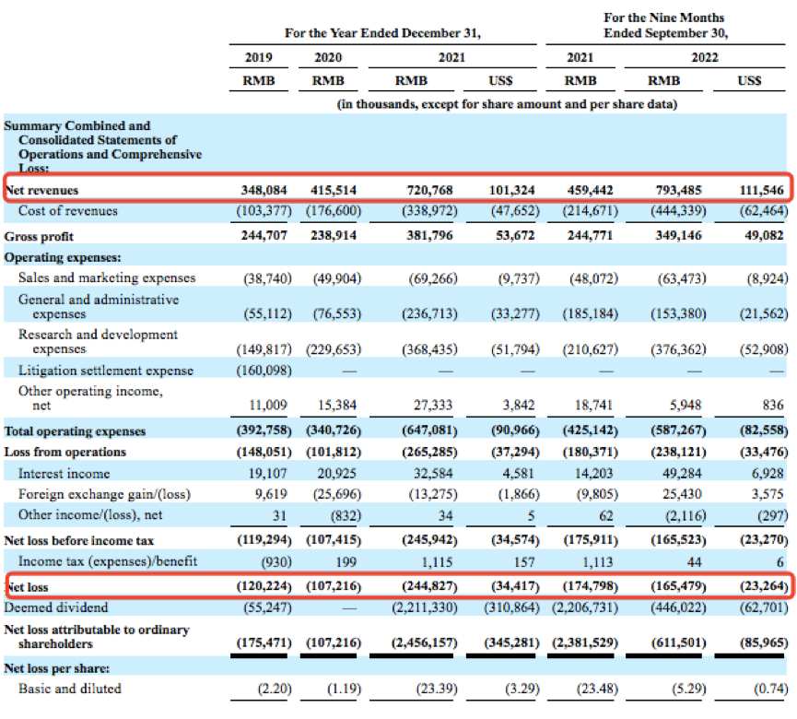797x719 pixels.
Task: Click the 2020 column header
Action: [328, 56]
